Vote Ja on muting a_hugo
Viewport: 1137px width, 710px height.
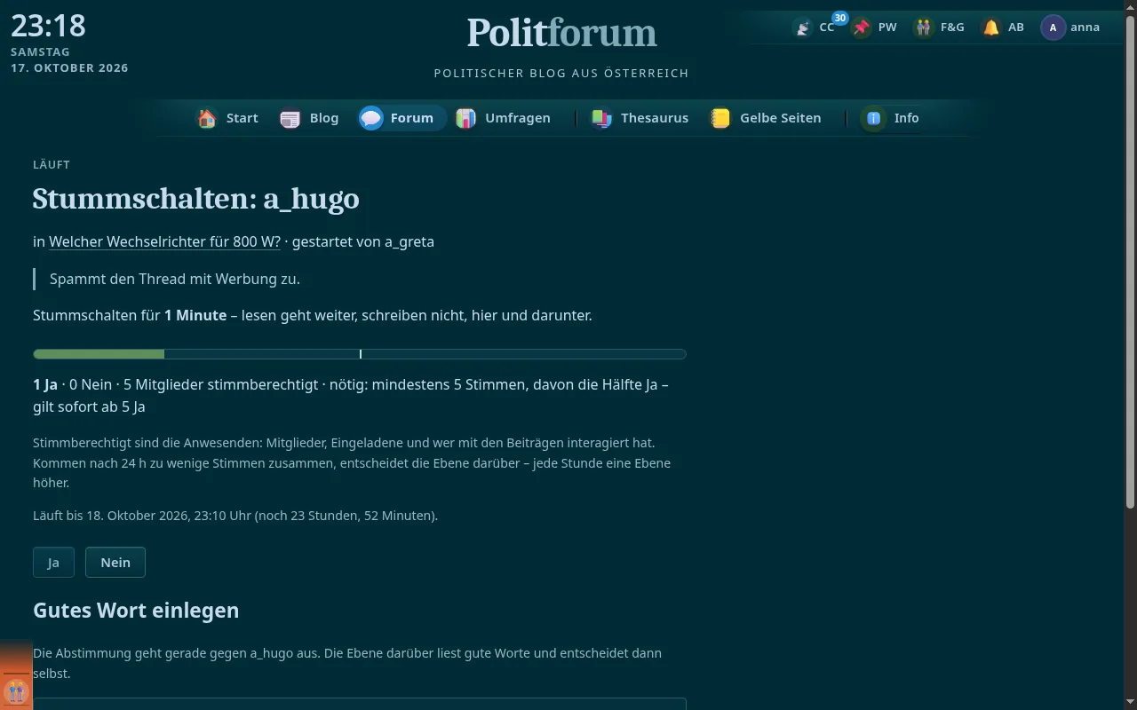pyautogui.click(x=53, y=563)
